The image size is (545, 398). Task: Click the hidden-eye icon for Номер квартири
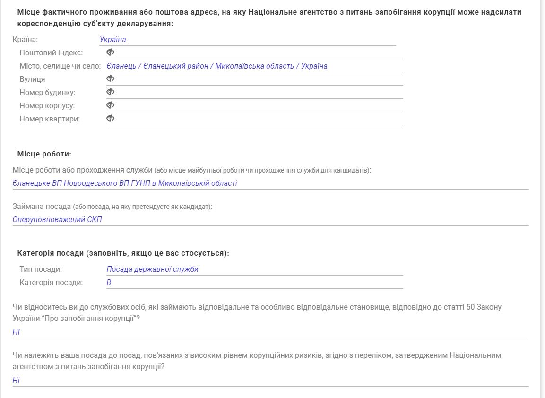(x=111, y=119)
